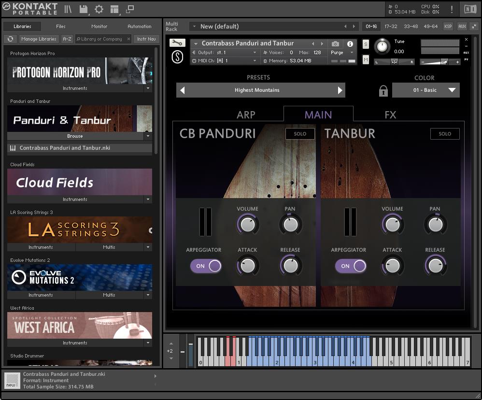Open settings gear icon in top toolbar

tap(99, 9)
